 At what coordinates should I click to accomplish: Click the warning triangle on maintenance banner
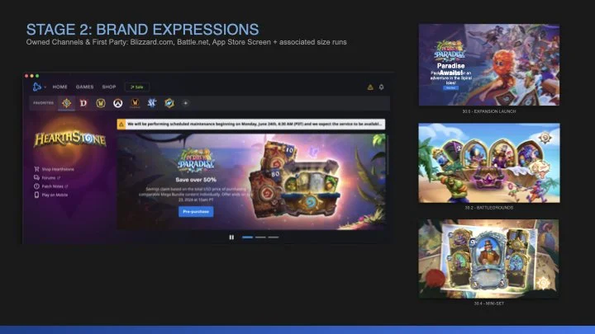coord(121,125)
